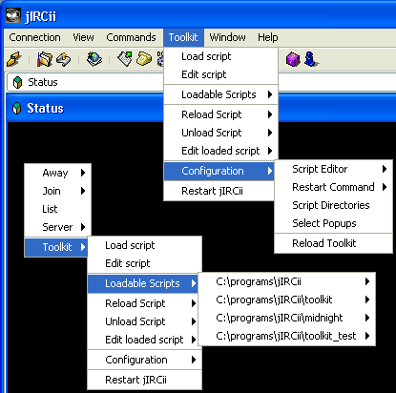The image size is (396, 393).
Task: Open the Window menu
Action: click(x=227, y=37)
